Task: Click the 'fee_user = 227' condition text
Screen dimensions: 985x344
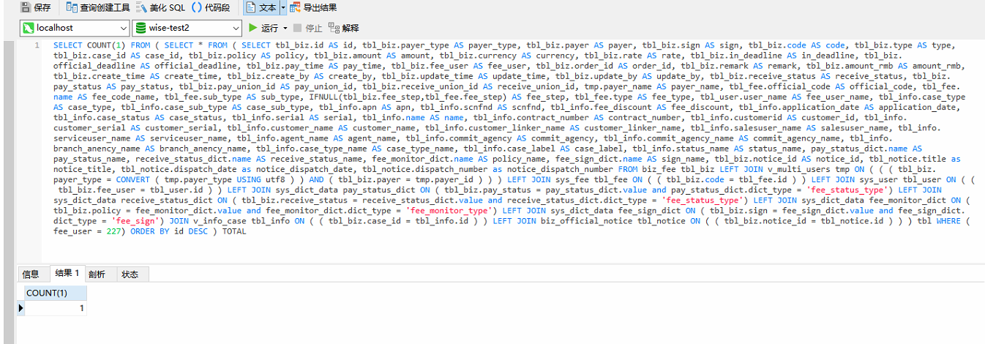Action: [x=88, y=231]
